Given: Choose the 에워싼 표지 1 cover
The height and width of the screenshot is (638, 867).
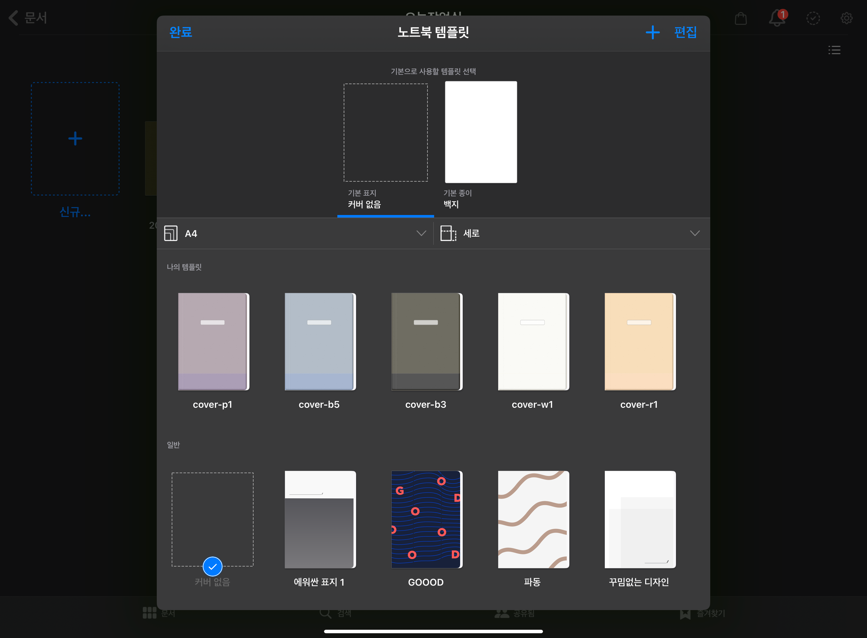Looking at the screenshot, I should [x=320, y=520].
